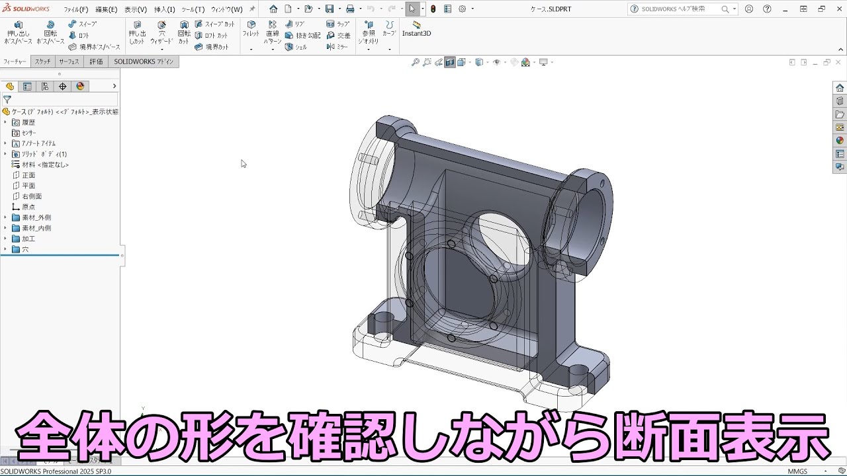Open the 挿入(I) menu
847x476 pixels.
[x=165, y=9]
